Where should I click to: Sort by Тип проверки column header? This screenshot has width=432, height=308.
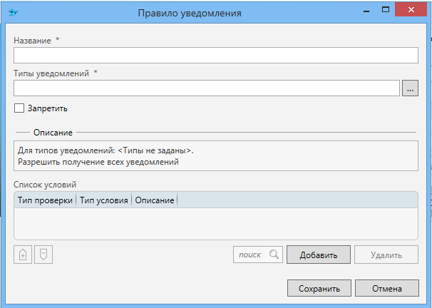tap(45, 200)
